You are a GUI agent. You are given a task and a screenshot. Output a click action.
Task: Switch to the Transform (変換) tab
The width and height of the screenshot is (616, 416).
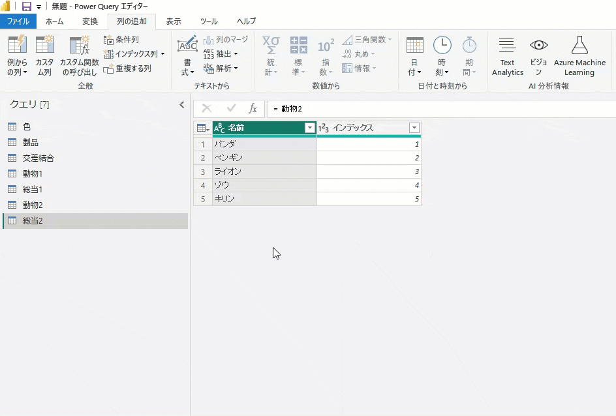click(90, 22)
